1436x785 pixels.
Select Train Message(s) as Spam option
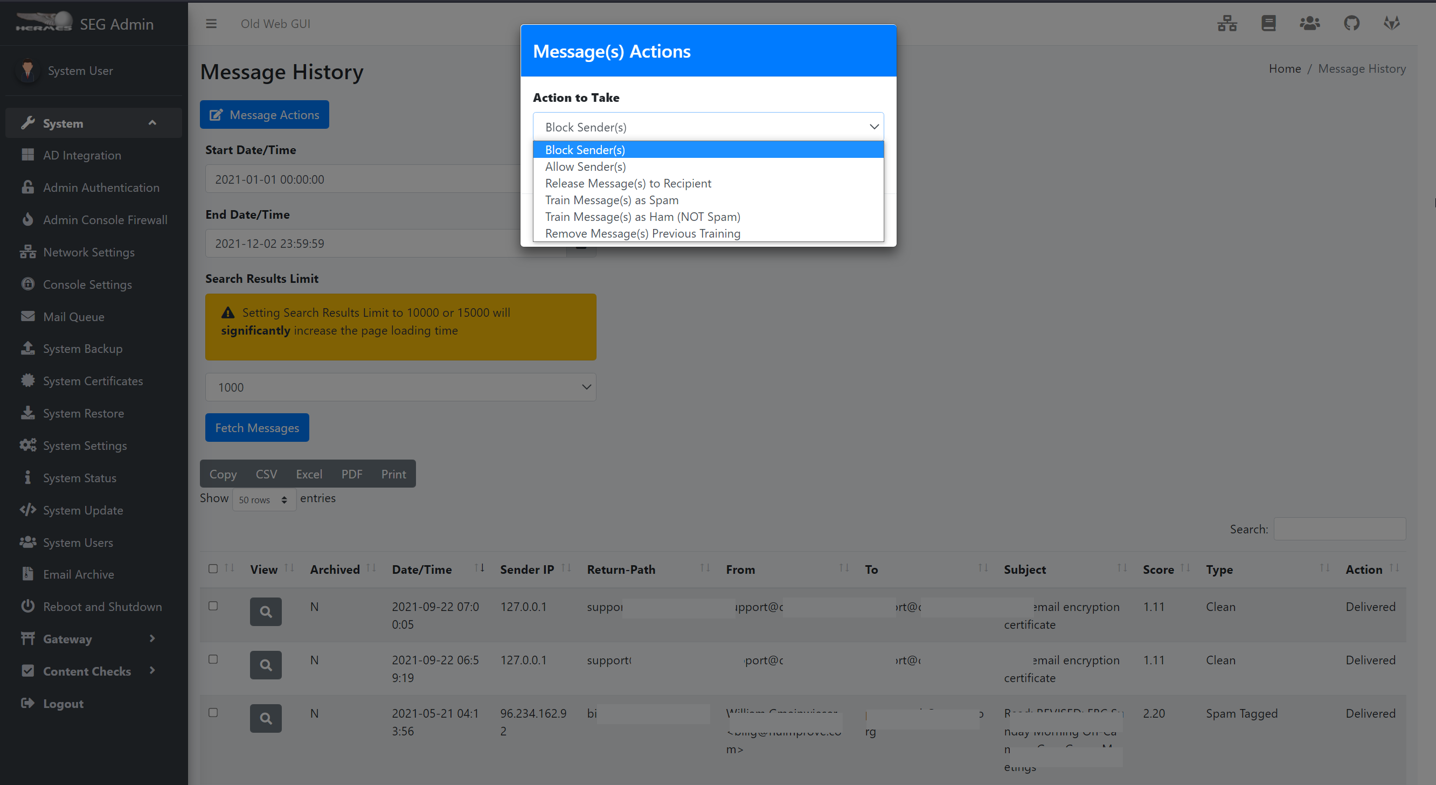tap(612, 200)
